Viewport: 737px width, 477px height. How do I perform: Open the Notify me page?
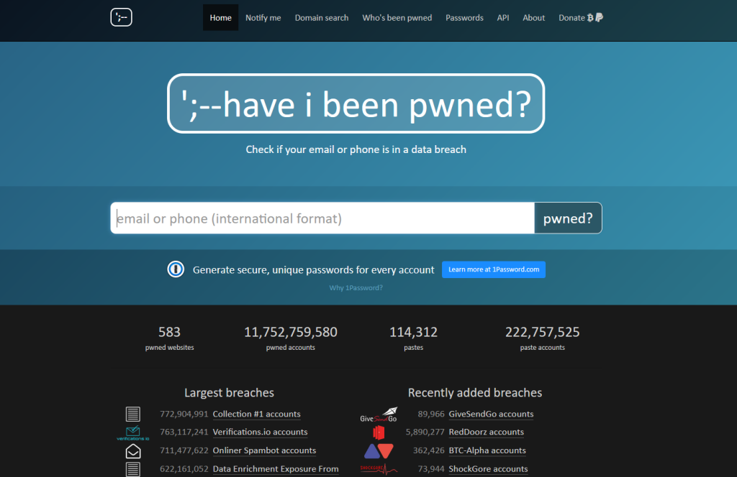tap(263, 18)
